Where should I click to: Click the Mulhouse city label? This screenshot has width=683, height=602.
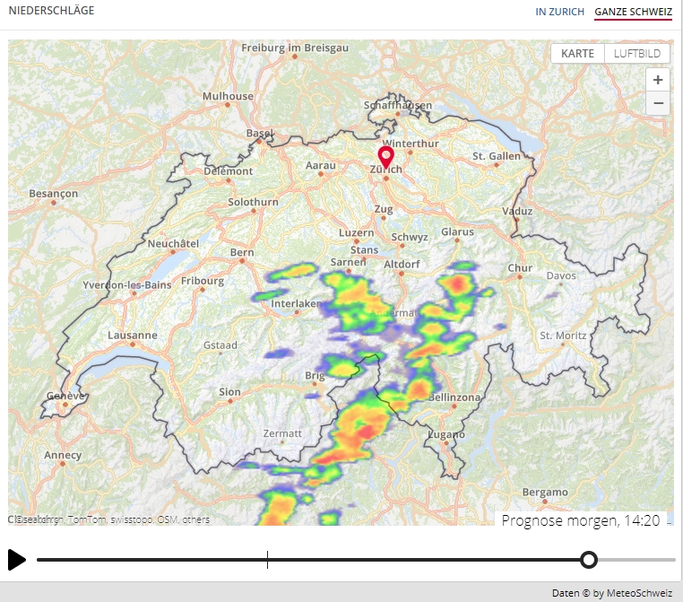coord(228,96)
